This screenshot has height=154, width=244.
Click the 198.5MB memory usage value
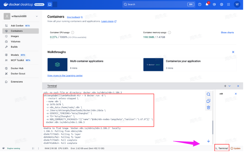coord(148,37)
